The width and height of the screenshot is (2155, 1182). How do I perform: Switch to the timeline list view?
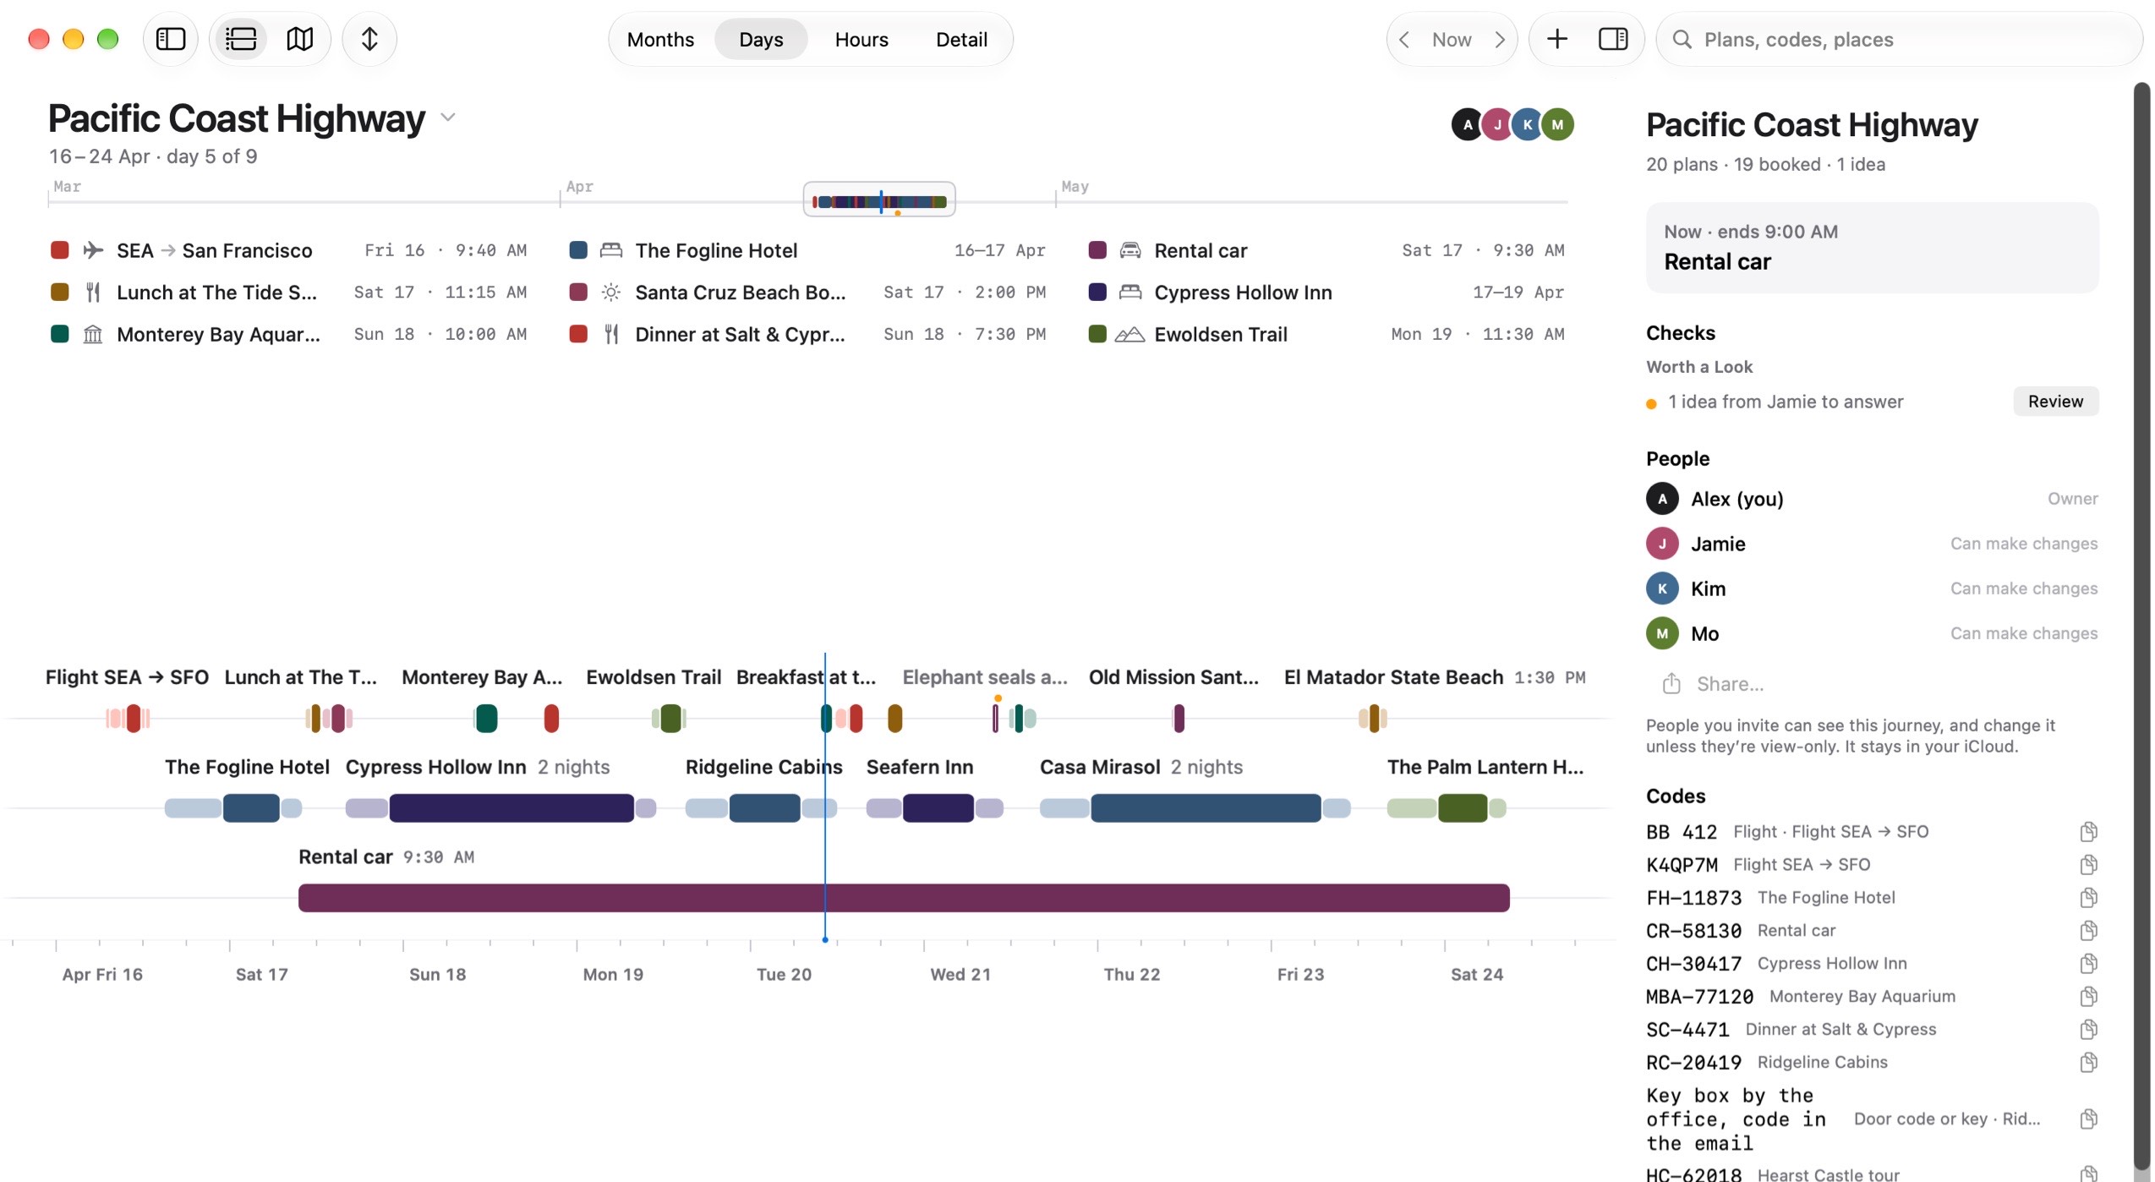pos(241,39)
